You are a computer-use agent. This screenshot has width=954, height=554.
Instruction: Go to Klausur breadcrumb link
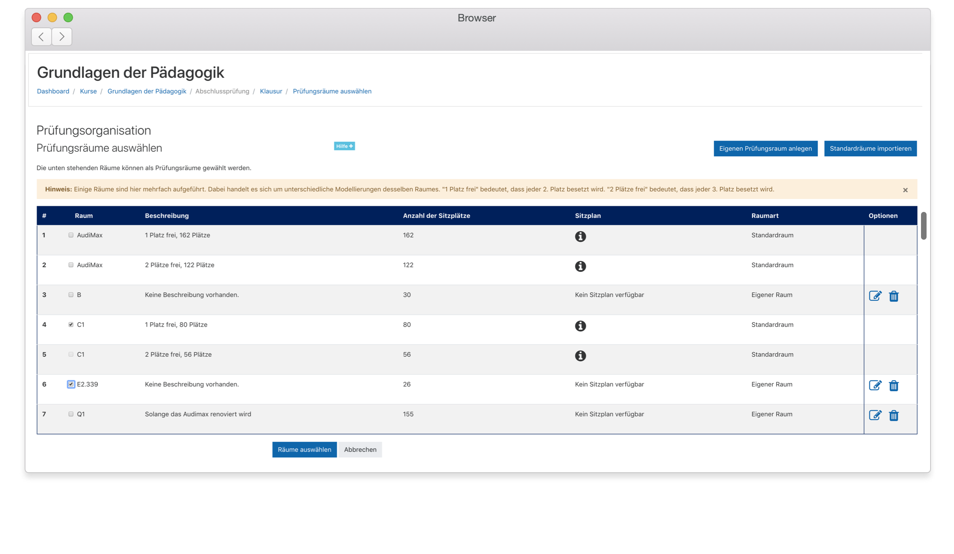[271, 91]
